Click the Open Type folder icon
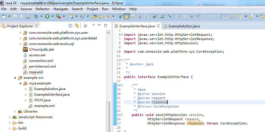 click(95, 16)
